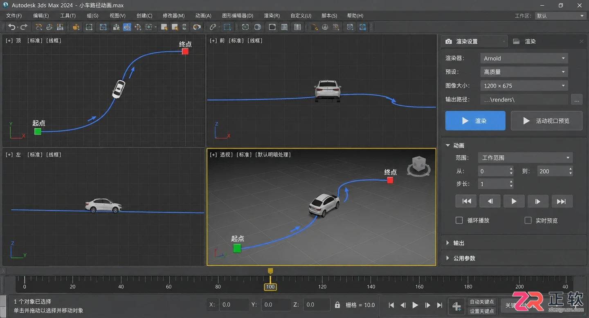The image size is (589, 318).
Task: Open the 文件(F) menu
Action: (14, 16)
